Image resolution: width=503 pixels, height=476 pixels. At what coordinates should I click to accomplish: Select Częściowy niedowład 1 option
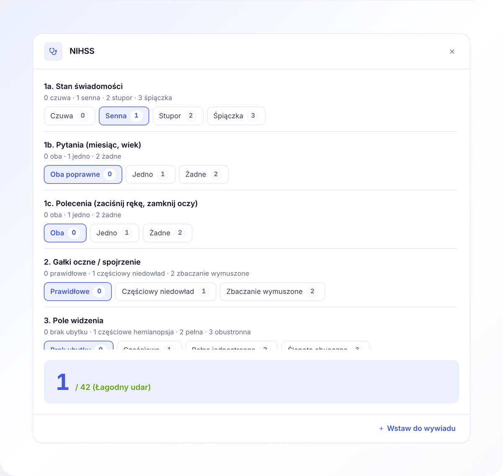pos(166,291)
